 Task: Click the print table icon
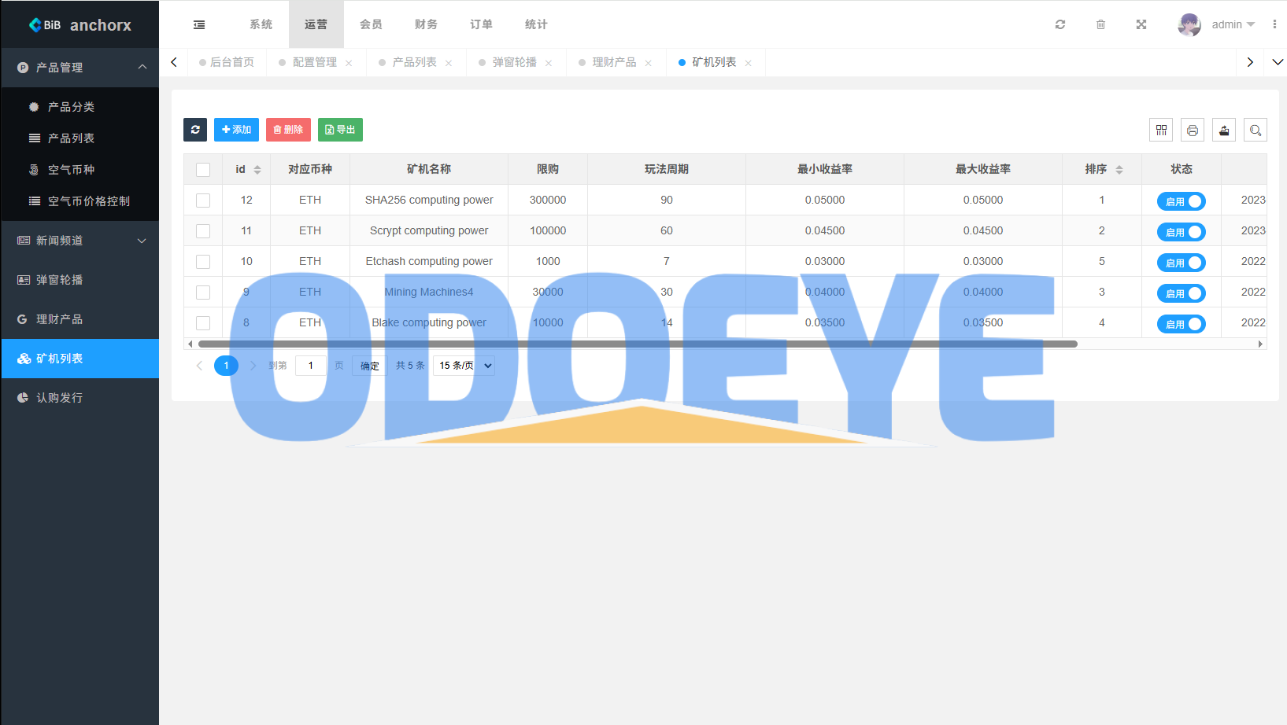(1193, 131)
